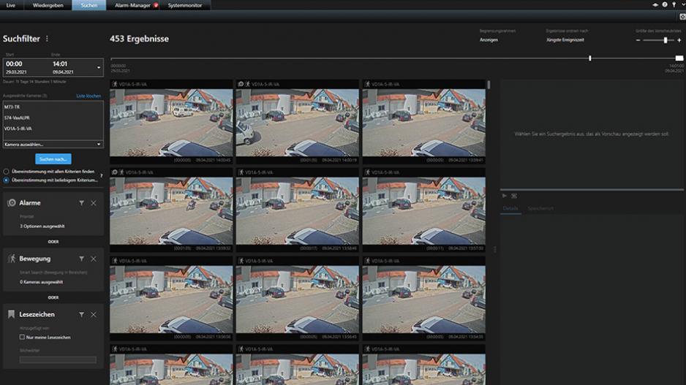Select 'Übereinstimmung mit allen Kriterien finden' radio
686x385 pixels.
point(6,172)
